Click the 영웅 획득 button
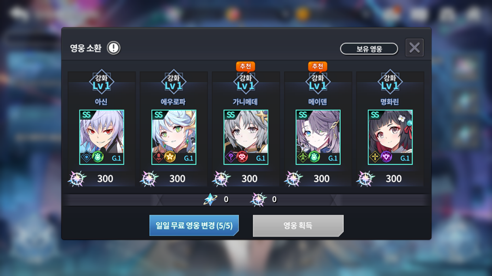The width and height of the screenshot is (492, 276). click(x=298, y=225)
